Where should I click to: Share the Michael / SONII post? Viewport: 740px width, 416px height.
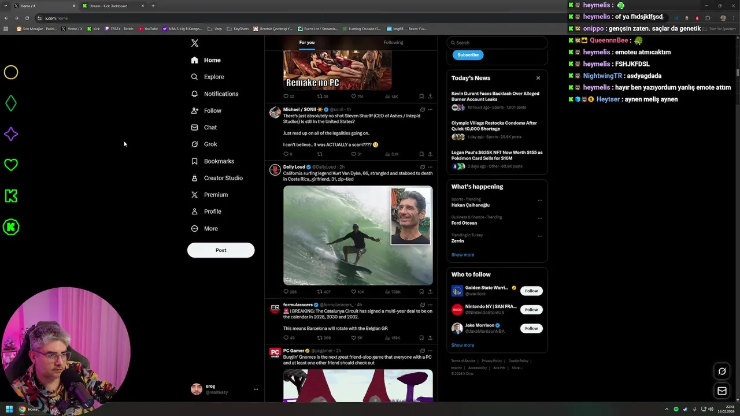click(430, 154)
